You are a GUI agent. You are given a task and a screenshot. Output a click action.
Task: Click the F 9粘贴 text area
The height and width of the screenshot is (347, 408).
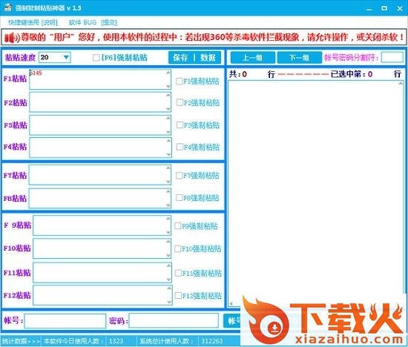pyautogui.click(x=102, y=225)
